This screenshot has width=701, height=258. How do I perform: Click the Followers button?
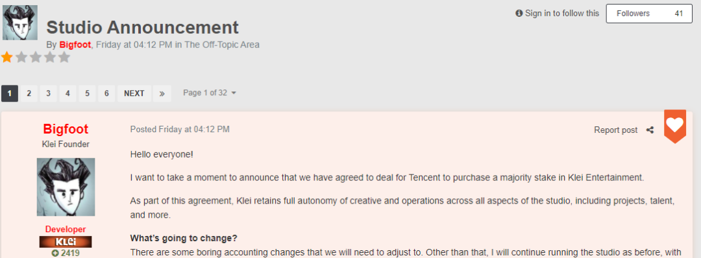point(649,14)
